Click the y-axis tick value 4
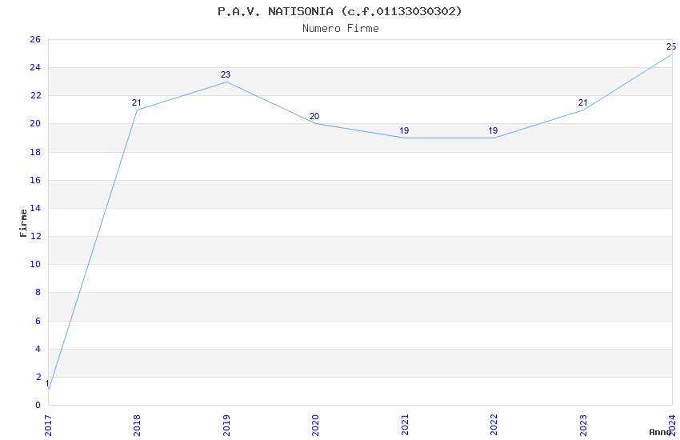The width and height of the screenshot is (680, 440). point(38,349)
